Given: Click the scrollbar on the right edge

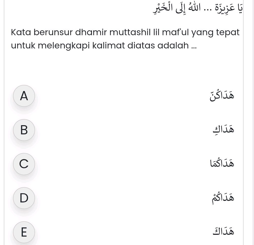Looking at the screenshot, I should [252, 122].
